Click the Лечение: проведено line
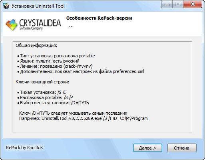The height and width of the screenshot is (160, 205). (55, 66)
